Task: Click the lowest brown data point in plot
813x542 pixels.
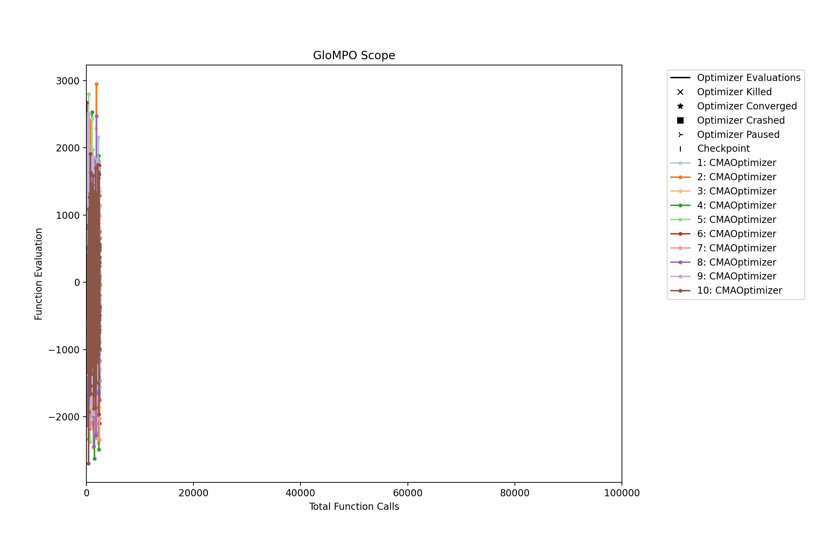Action: (x=88, y=463)
